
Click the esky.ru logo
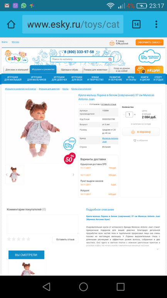pyautogui.click(x=17, y=57)
